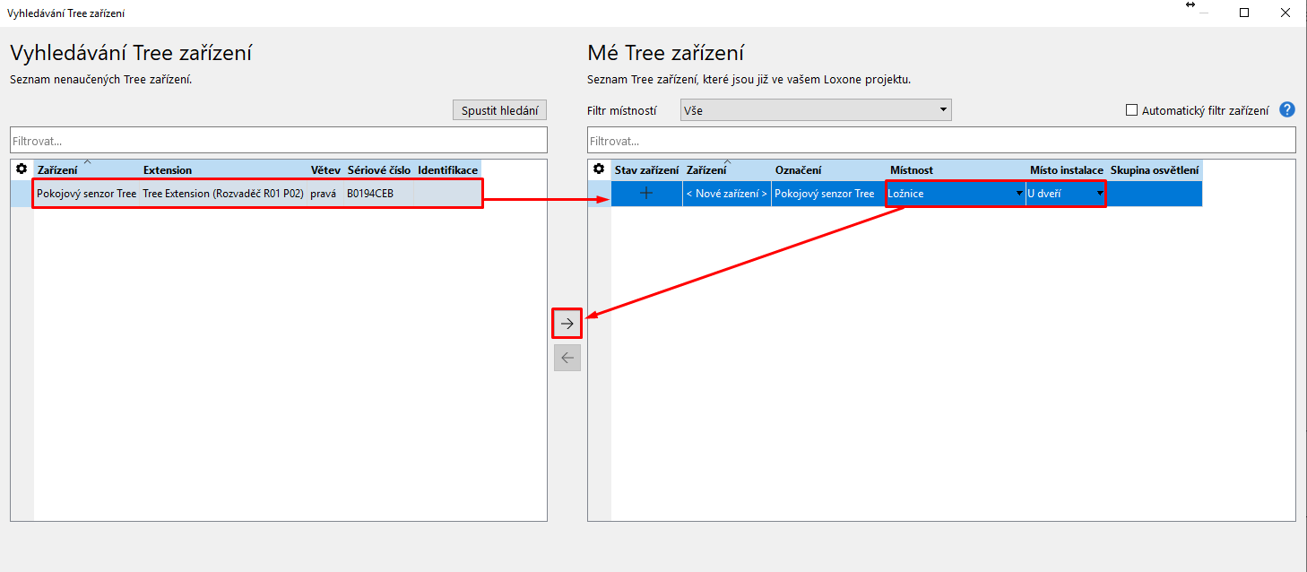Expand the Ložnice room dropdown
Image resolution: width=1307 pixels, height=572 pixels.
tap(1018, 194)
